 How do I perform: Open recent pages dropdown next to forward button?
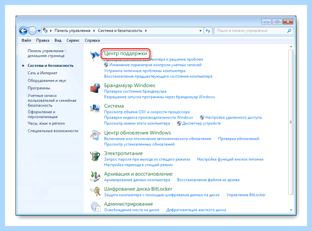(39, 31)
